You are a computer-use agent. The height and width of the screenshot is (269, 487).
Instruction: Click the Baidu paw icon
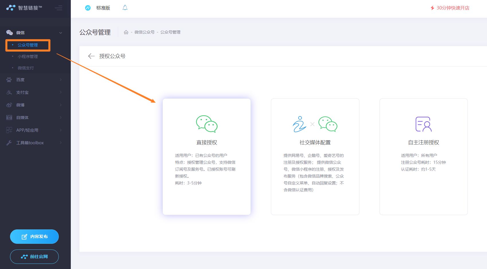point(9,80)
